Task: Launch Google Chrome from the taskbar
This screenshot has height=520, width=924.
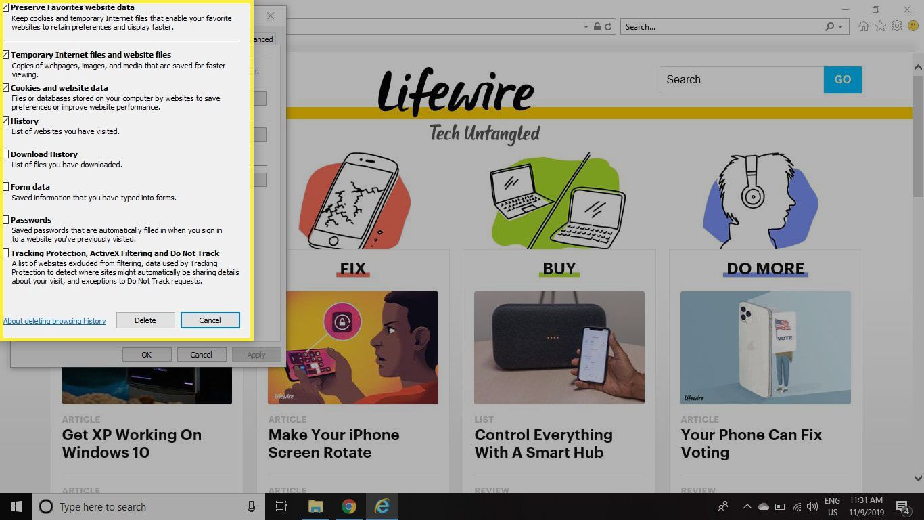Action: point(349,506)
